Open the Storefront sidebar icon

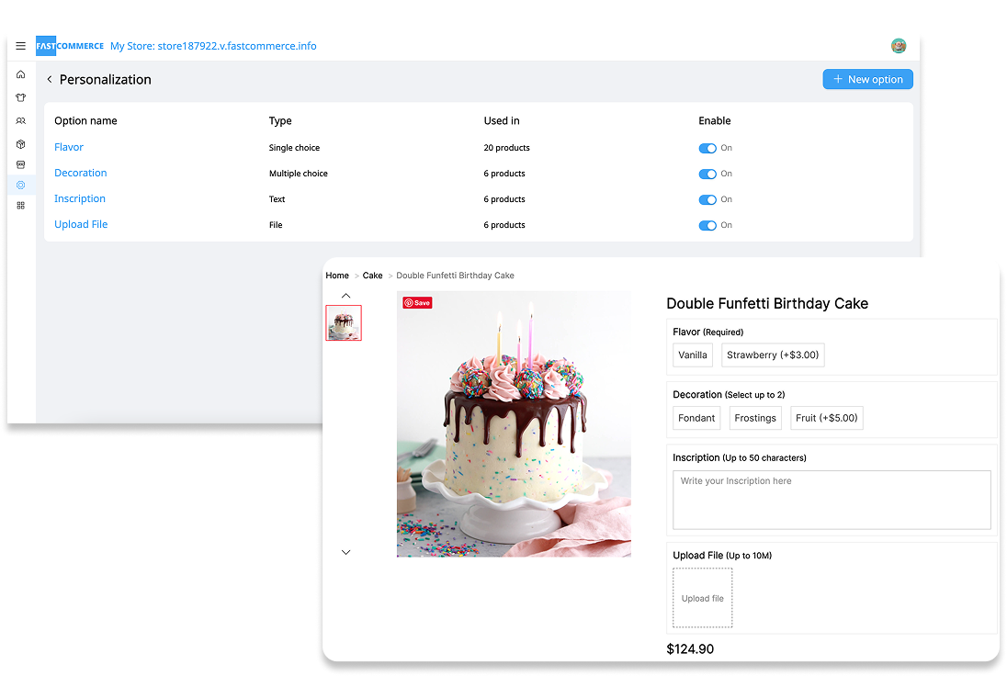[20, 164]
